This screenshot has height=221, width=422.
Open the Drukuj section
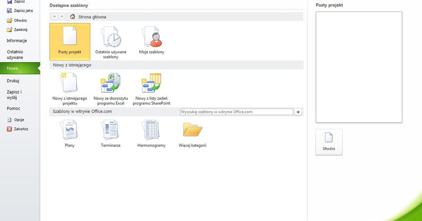[x=14, y=80]
